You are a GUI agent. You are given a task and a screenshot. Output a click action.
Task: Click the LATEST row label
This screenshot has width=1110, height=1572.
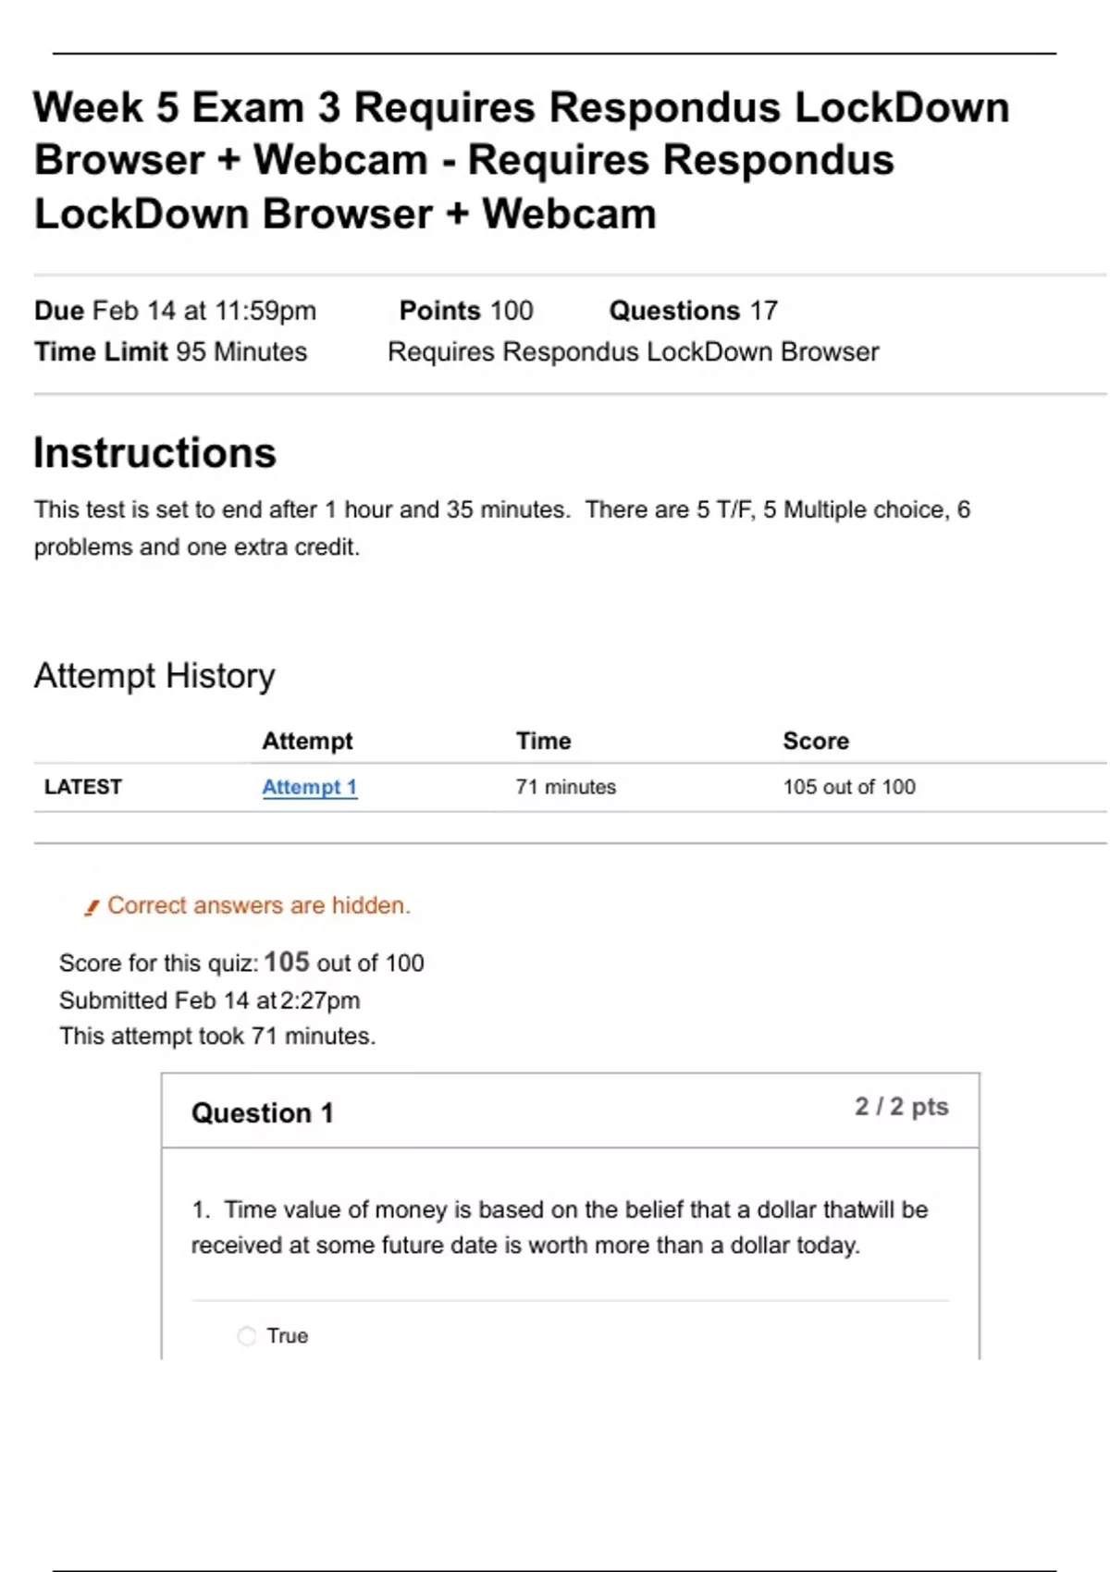pos(83,787)
